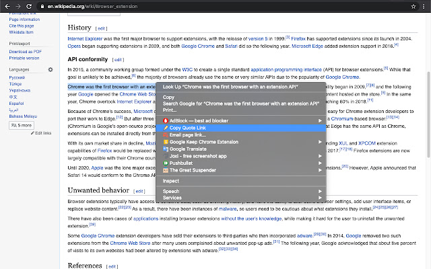Viewport: 431px width, 269px height.
Task: Choose Google Translate menu entry
Action: [241, 149]
